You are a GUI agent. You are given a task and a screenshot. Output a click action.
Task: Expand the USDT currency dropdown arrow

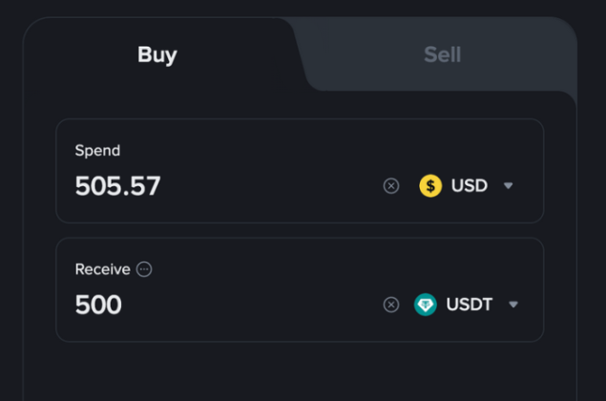[513, 305]
